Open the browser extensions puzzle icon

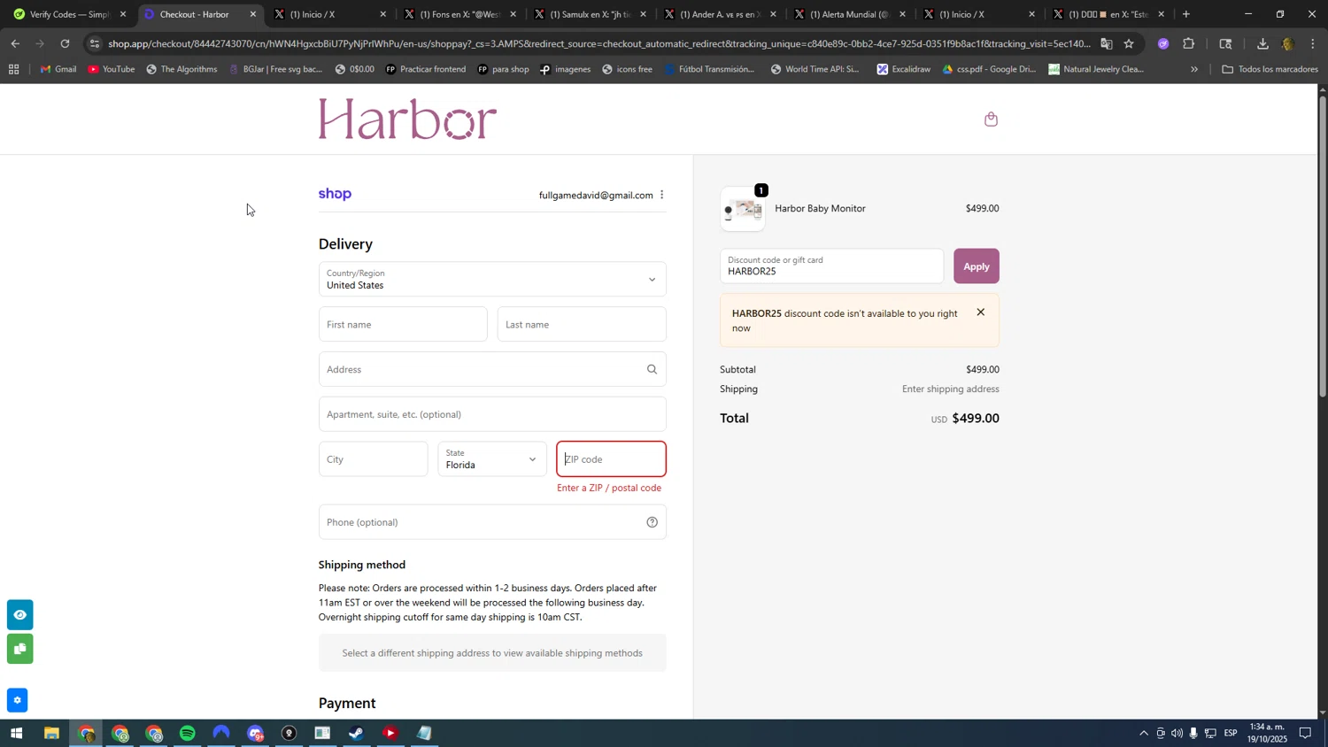tap(1189, 43)
